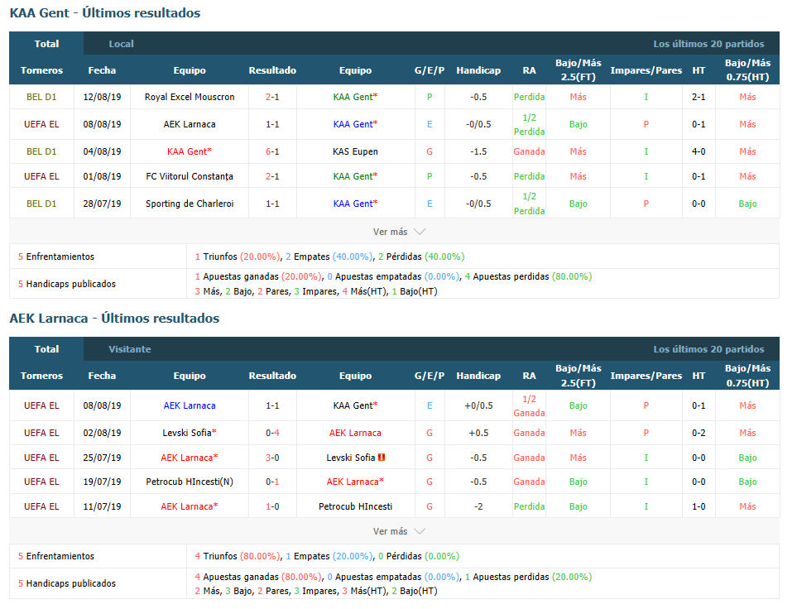Switch to the Local tab
The width and height of the screenshot is (797, 609).
coord(121,44)
